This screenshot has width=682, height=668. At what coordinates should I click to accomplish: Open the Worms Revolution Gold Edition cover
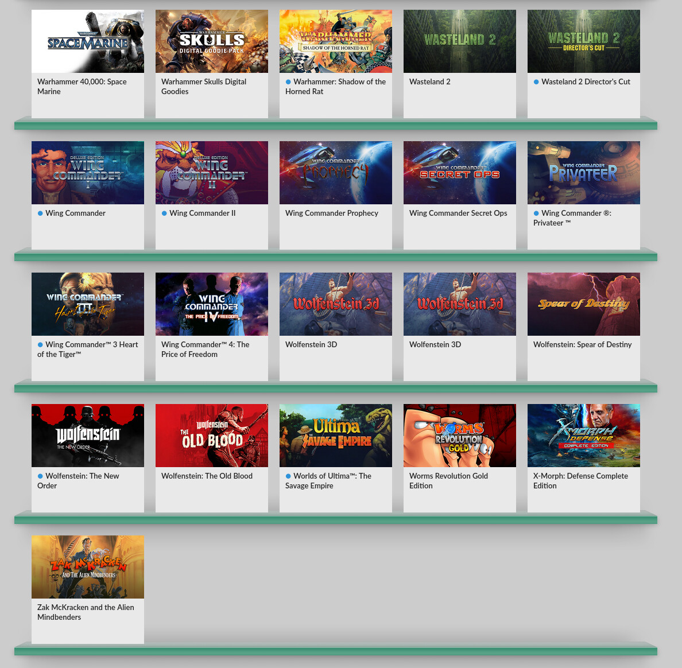pyautogui.click(x=459, y=436)
